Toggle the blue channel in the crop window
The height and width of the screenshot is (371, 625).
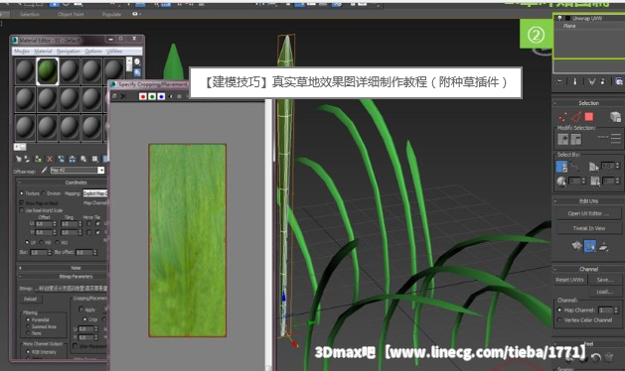(x=161, y=96)
